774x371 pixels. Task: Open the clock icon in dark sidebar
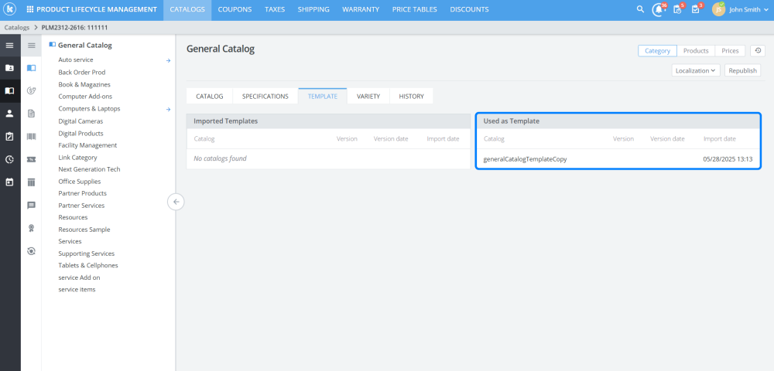pos(9,159)
